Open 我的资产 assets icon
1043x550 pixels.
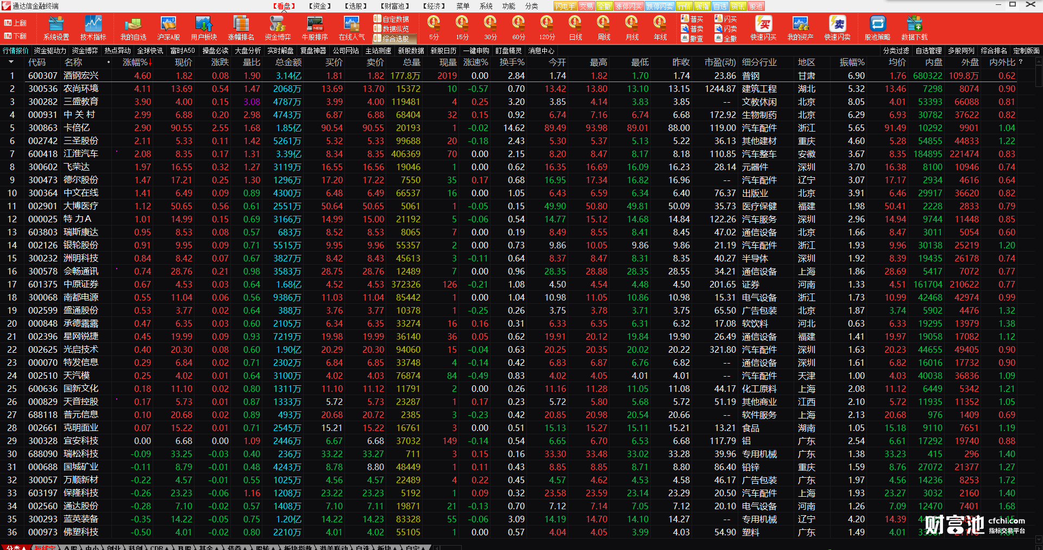click(x=800, y=28)
